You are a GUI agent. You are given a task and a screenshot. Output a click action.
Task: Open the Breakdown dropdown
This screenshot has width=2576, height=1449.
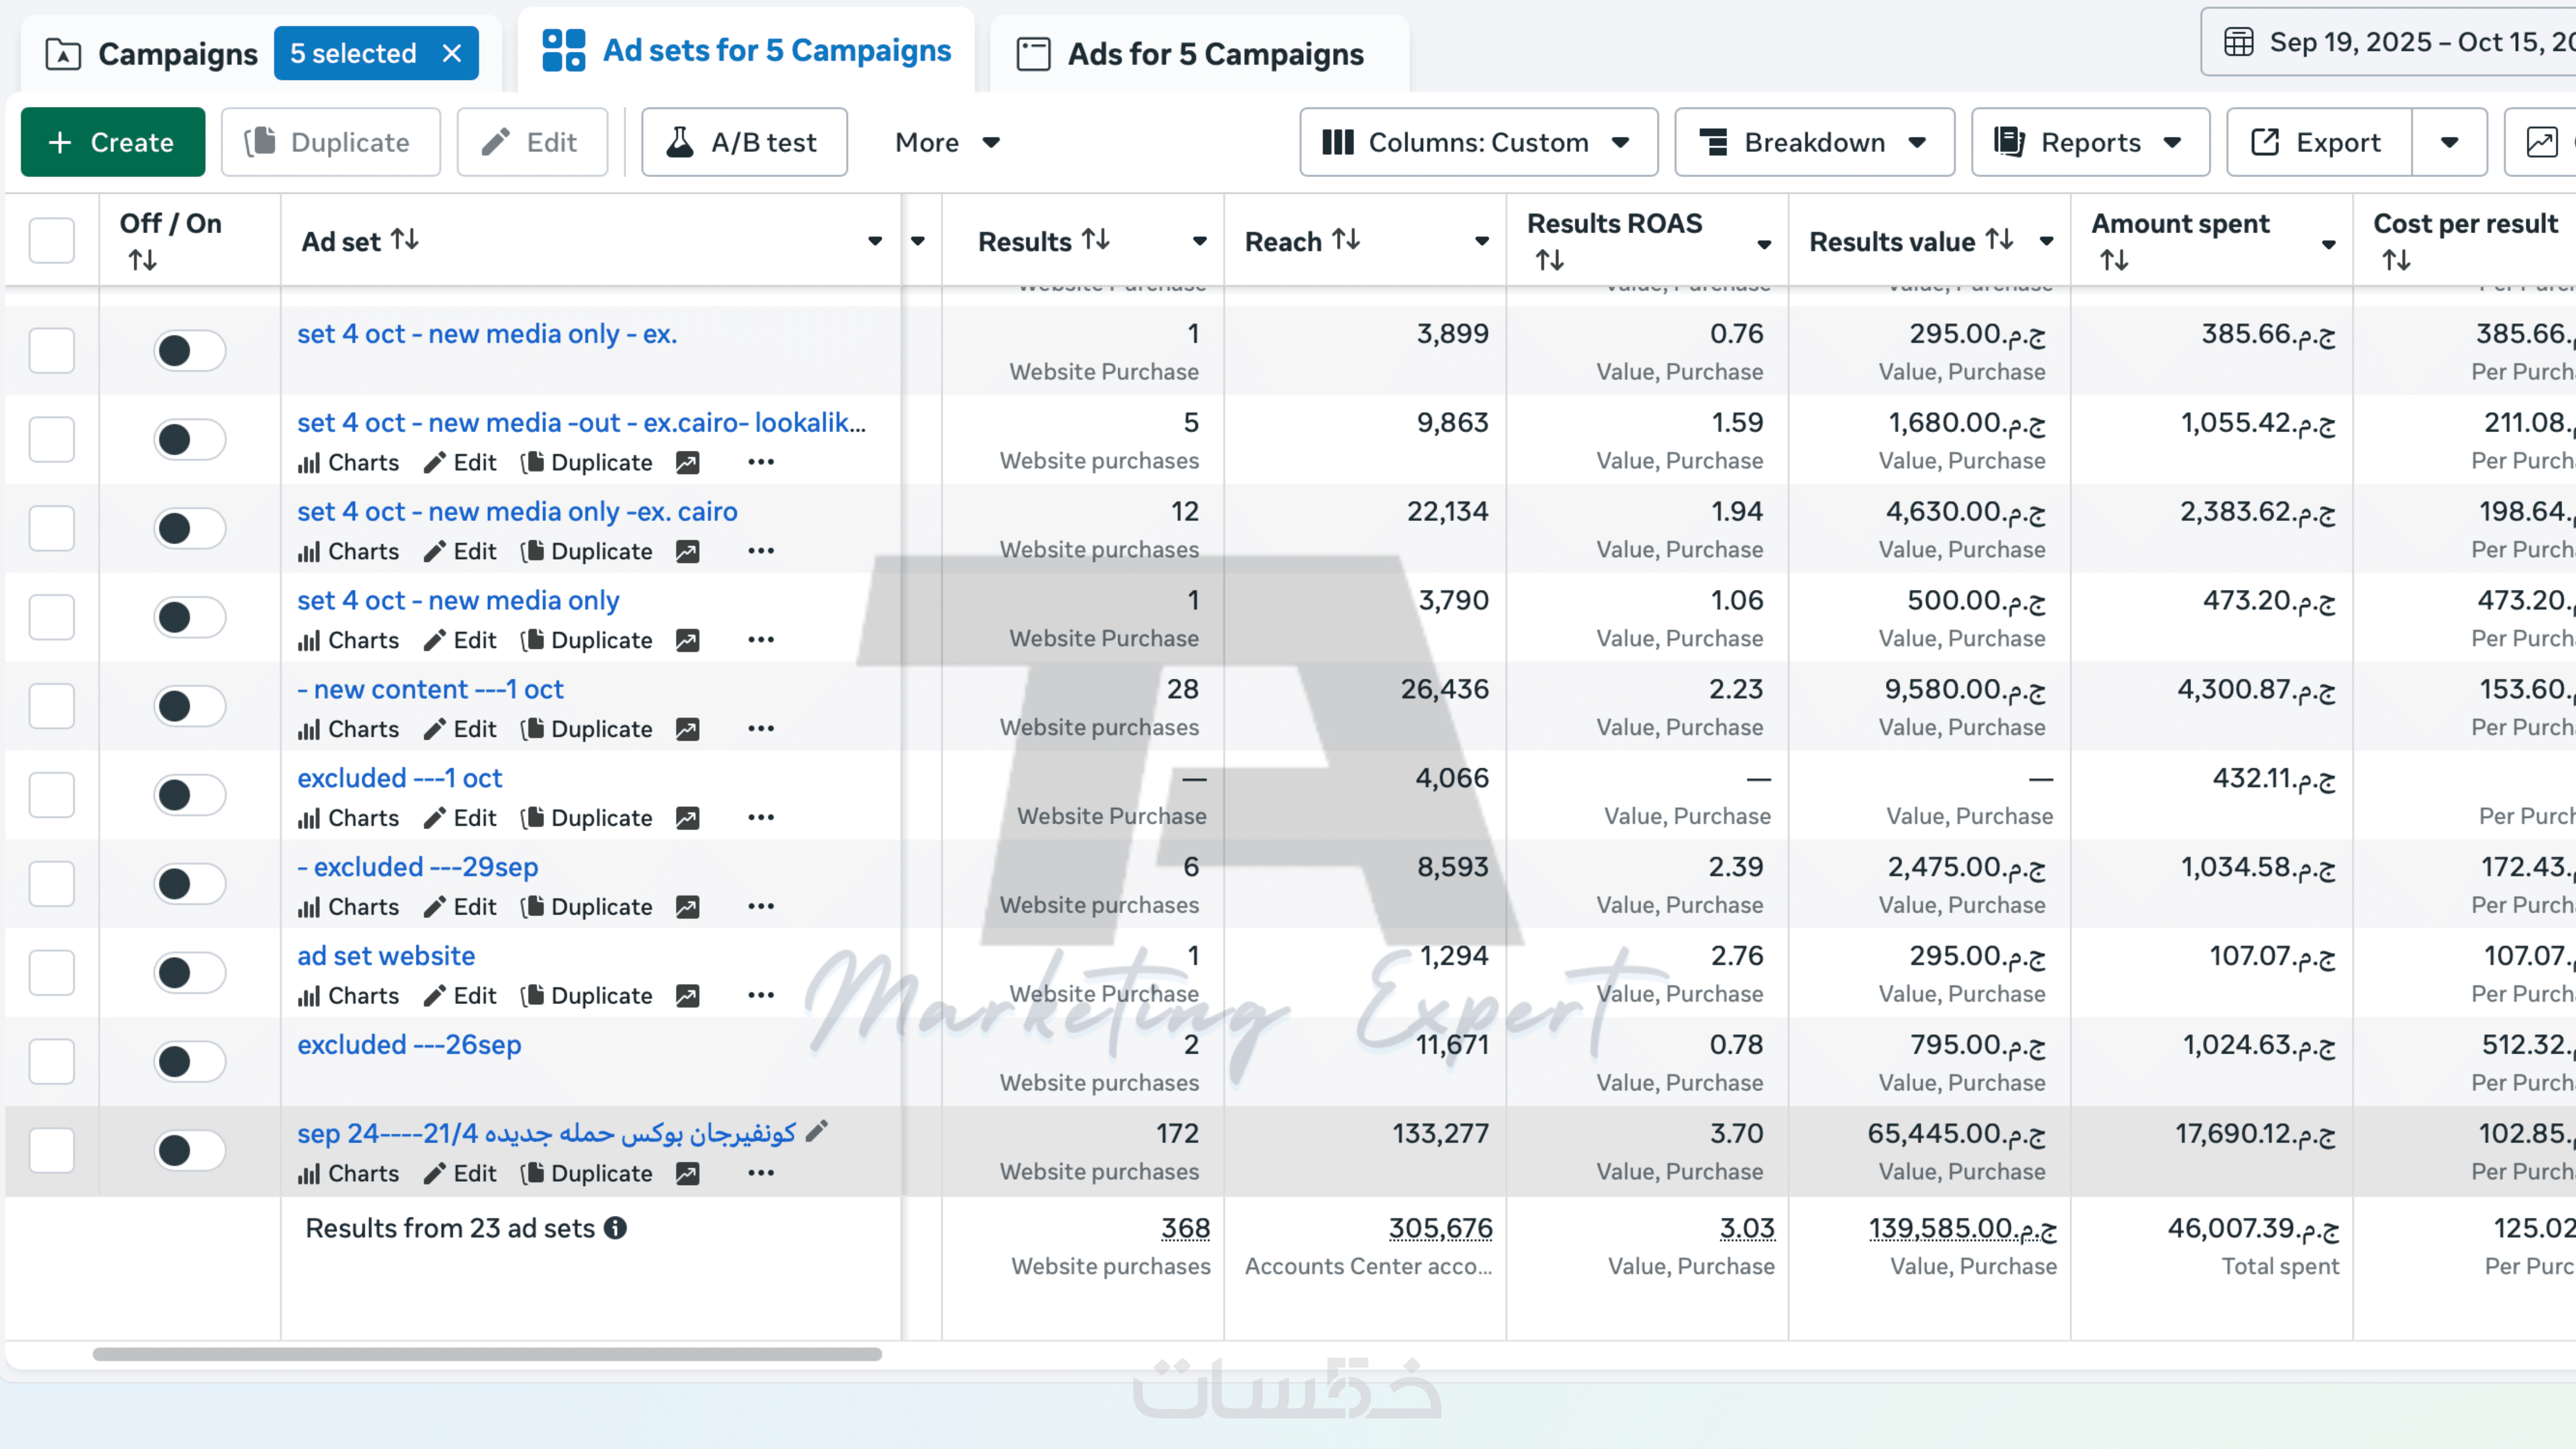1814,142
